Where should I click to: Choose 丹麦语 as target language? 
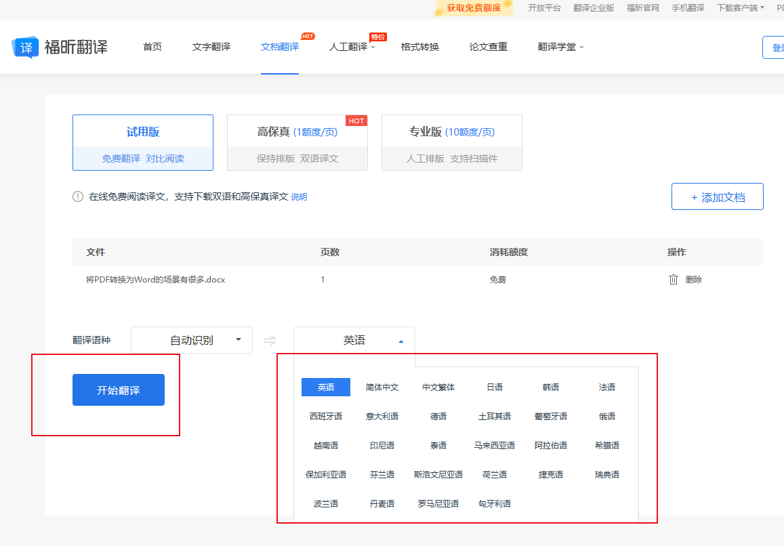tap(382, 503)
